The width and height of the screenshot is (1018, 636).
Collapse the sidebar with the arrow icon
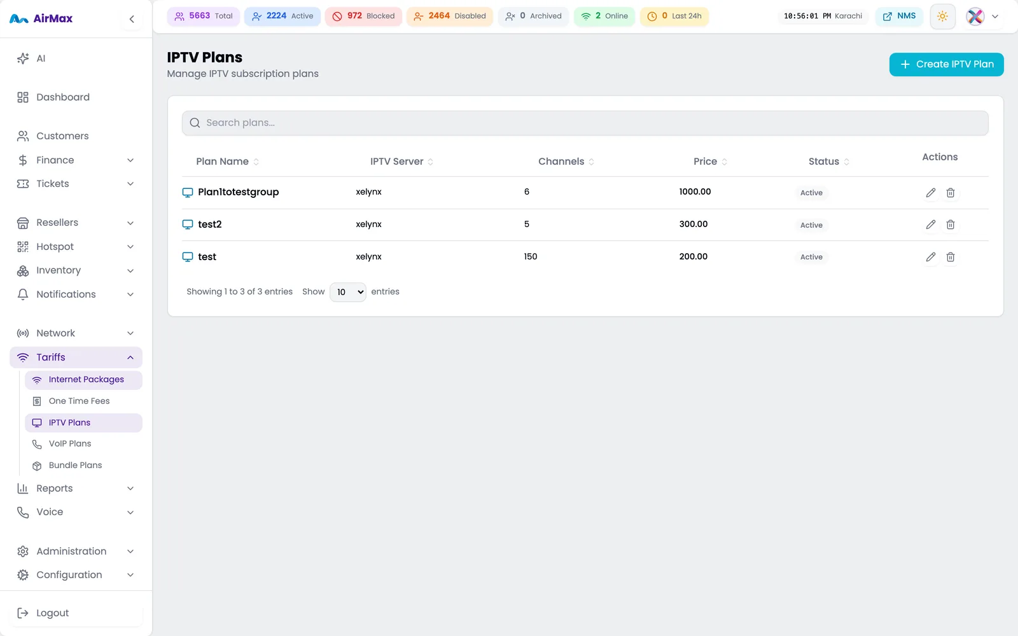(132, 19)
